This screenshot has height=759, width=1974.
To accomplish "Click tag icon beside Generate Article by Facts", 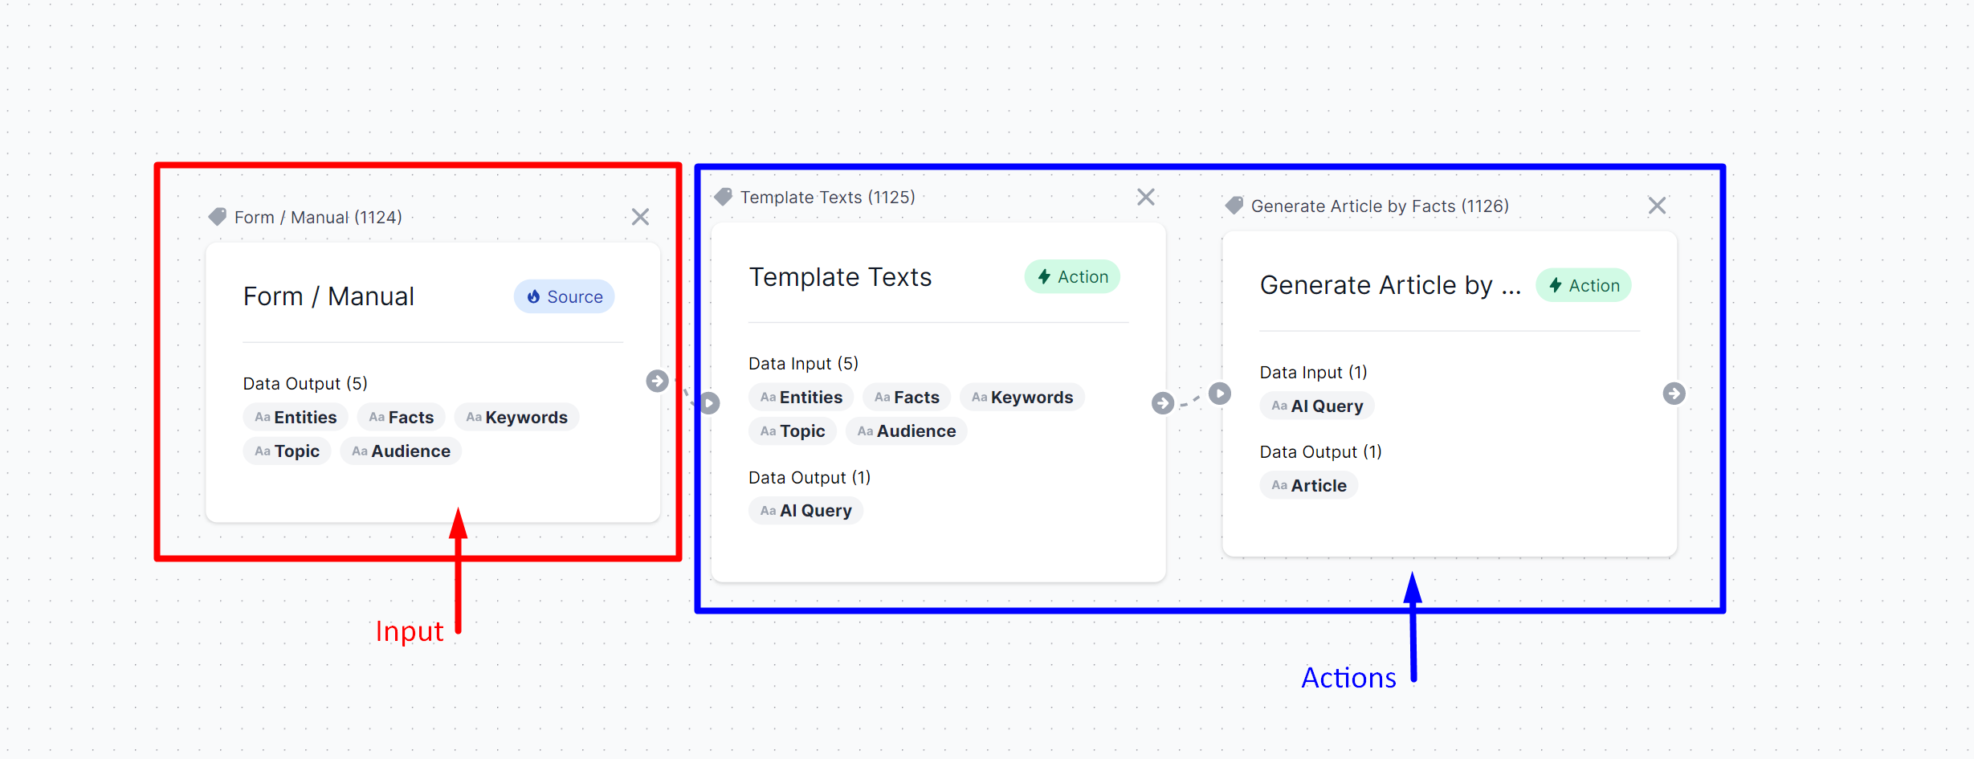I will [x=1234, y=206].
